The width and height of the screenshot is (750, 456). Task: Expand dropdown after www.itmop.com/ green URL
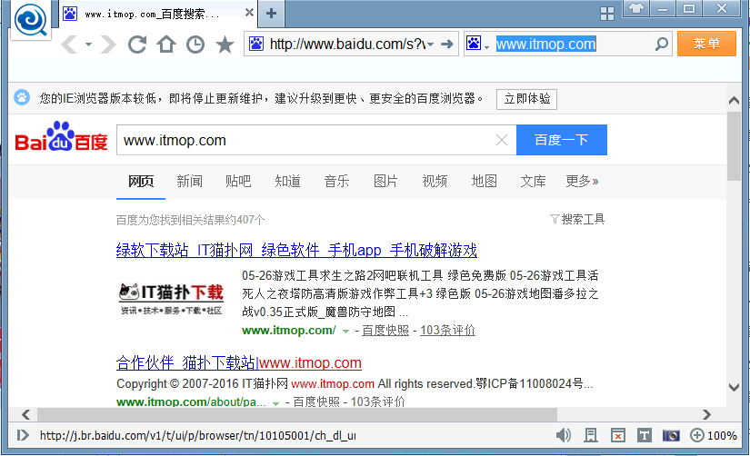(345, 331)
